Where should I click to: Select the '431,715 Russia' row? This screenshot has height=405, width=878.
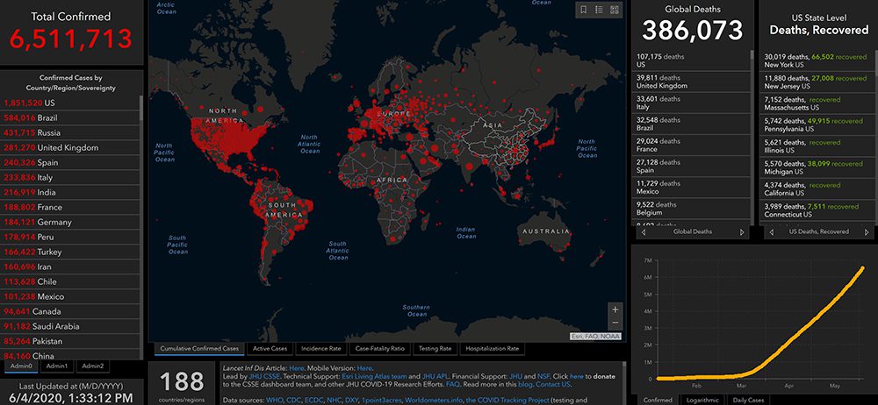coord(70,132)
